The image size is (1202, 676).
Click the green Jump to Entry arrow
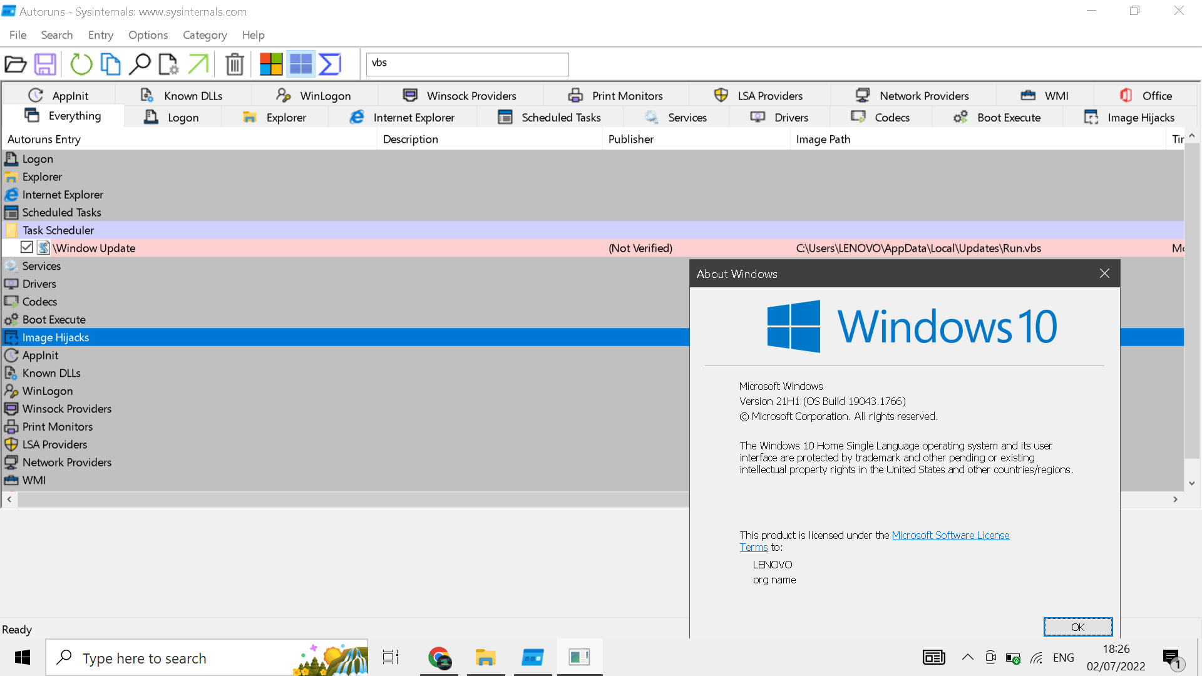tap(198, 64)
